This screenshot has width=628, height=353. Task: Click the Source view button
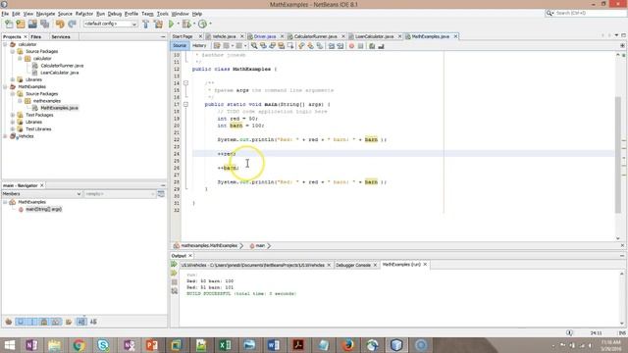[x=180, y=46]
